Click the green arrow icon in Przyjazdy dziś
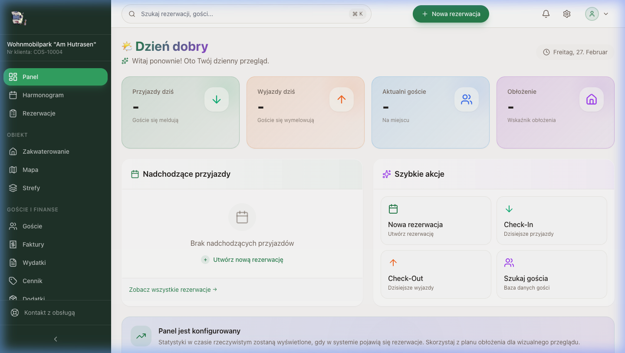Viewport: 625px width, 353px height. [x=217, y=99]
